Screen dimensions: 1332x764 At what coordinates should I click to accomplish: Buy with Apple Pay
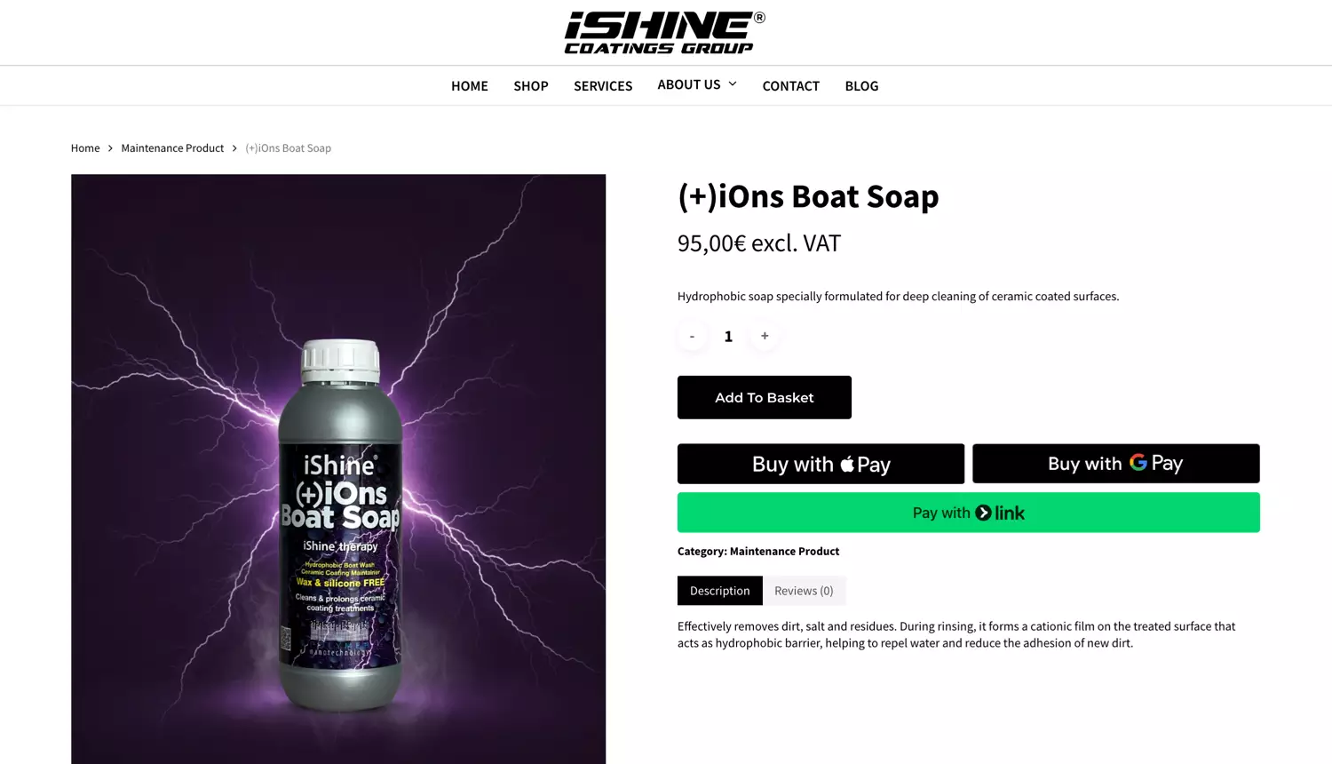point(821,464)
